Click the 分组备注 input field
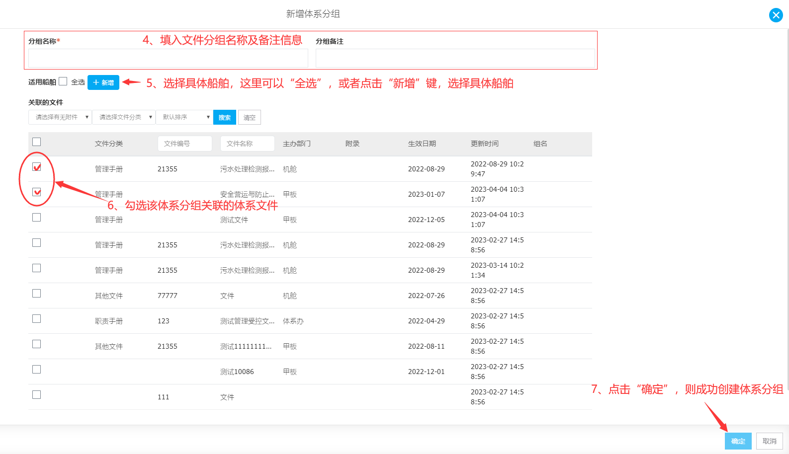This screenshot has height=454, width=789. [x=455, y=58]
